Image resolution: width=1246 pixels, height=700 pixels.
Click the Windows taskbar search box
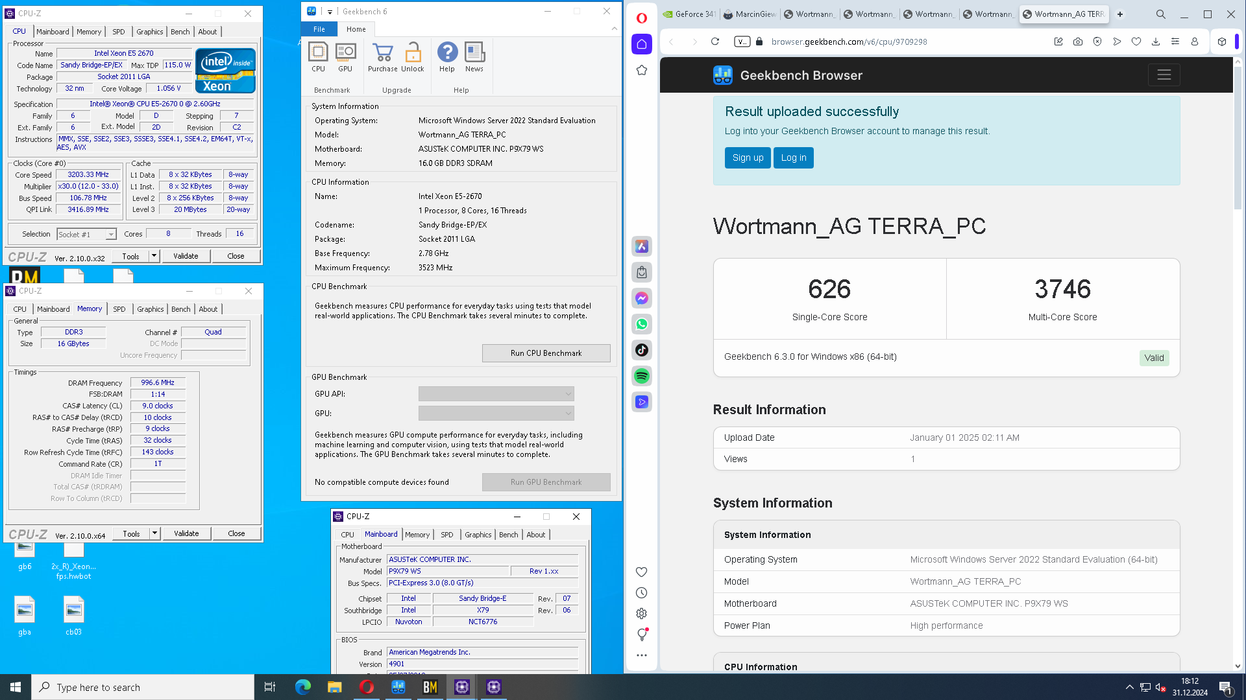point(143,687)
